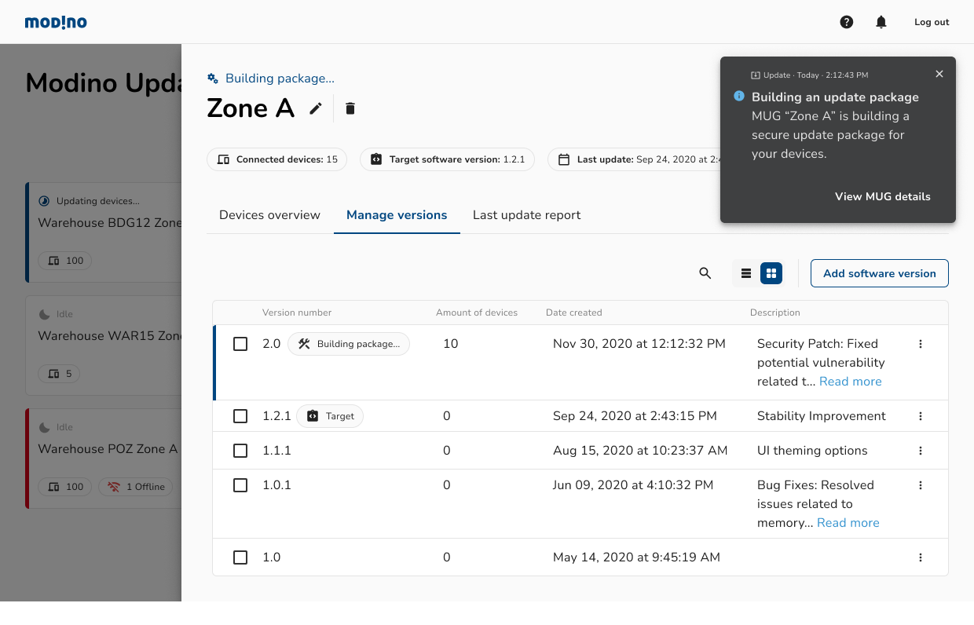Select the version 1.2.1 checkbox
This screenshot has width=974, height=625.
tap(240, 416)
